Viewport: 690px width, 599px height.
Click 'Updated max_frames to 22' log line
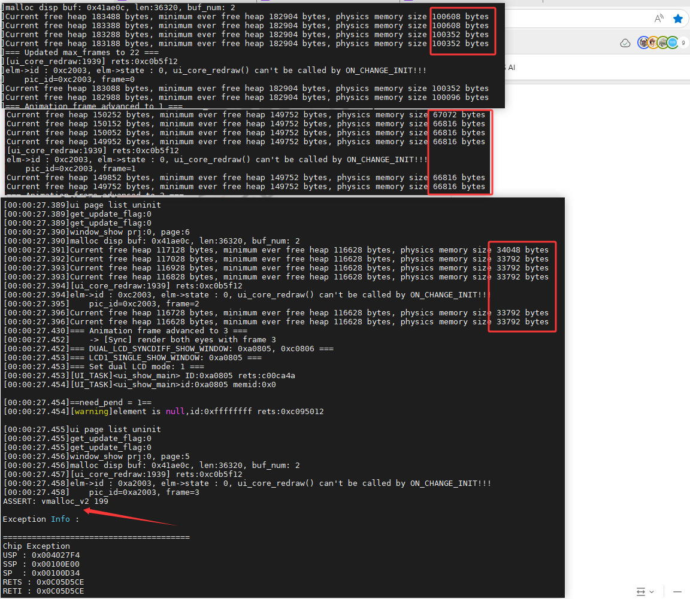pyautogui.click(x=80, y=52)
